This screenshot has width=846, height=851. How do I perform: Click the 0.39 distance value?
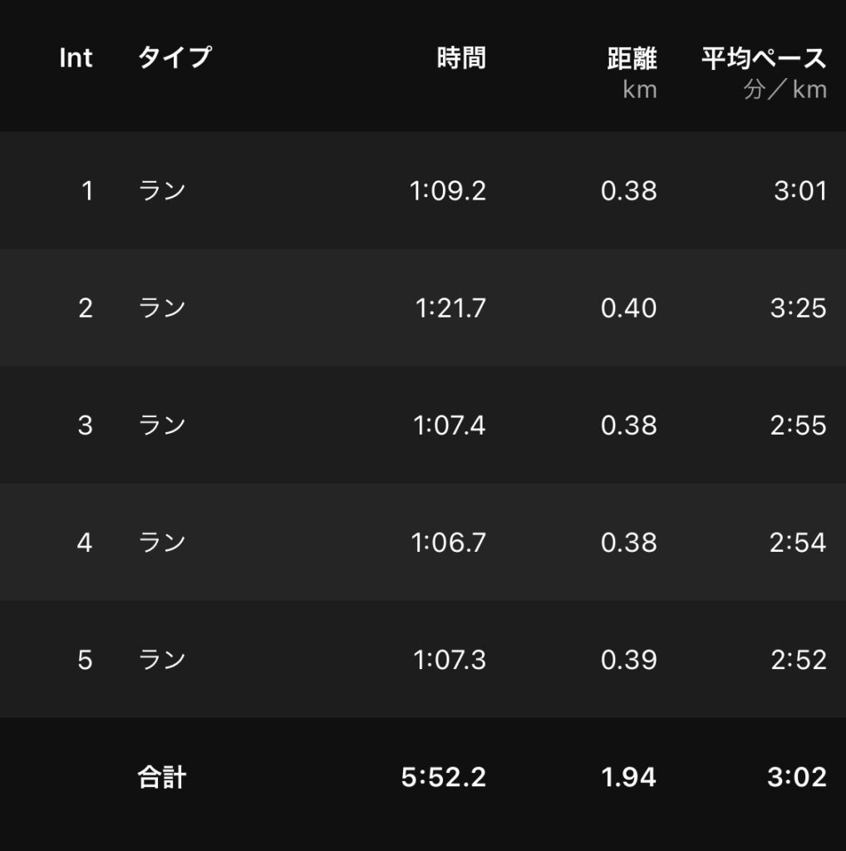628,660
